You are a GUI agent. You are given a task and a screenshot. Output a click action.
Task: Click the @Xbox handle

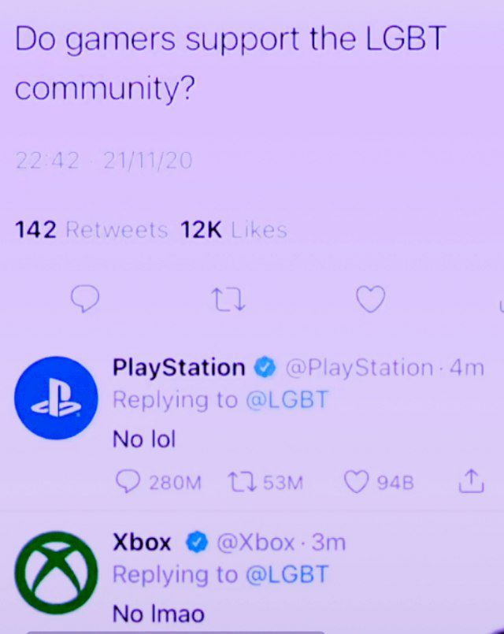(x=255, y=543)
